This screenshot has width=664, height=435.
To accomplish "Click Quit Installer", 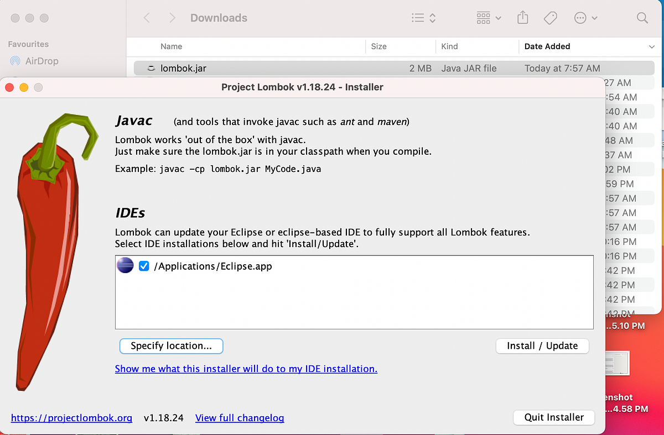I will click(553, 417).
